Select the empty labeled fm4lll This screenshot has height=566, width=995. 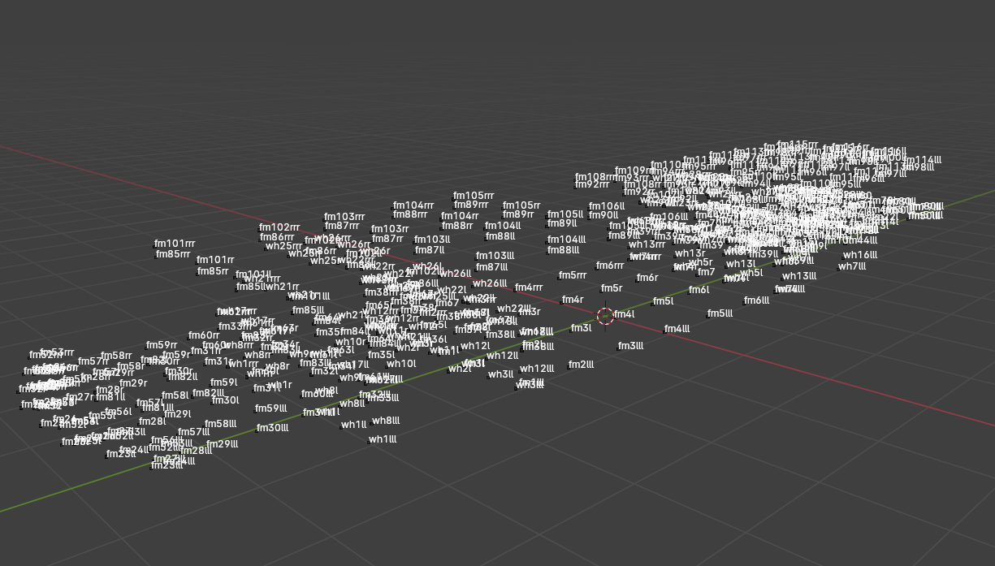(677, 329)
